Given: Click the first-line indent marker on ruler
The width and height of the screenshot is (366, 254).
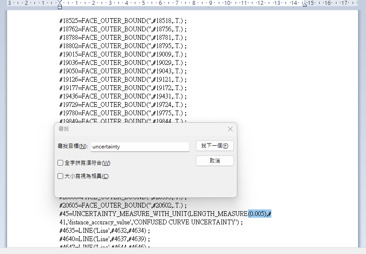Looking at the screenshot, I should click(x=60, y=2).
